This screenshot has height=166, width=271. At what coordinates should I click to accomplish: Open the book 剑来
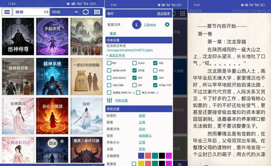coord(52,150)
